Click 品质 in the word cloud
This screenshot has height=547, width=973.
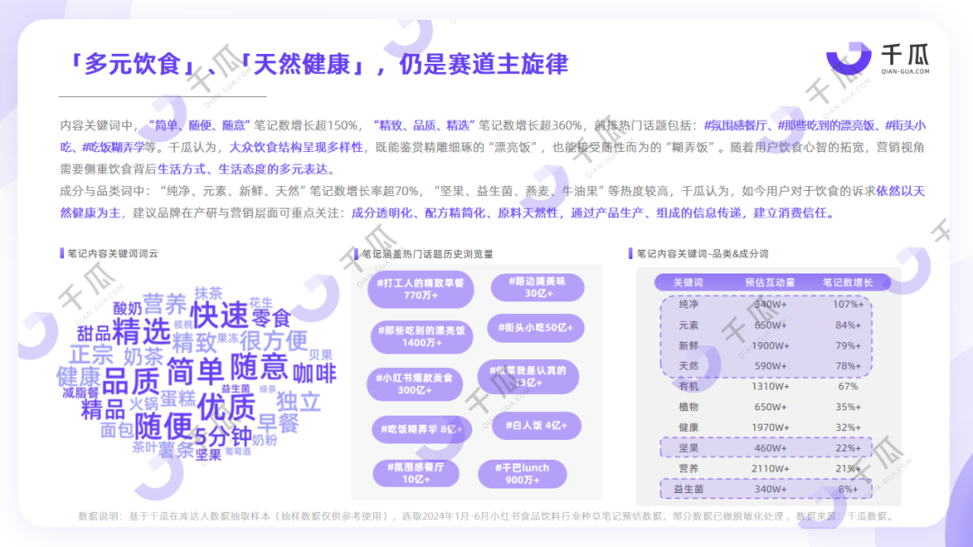tap(131, 381)
